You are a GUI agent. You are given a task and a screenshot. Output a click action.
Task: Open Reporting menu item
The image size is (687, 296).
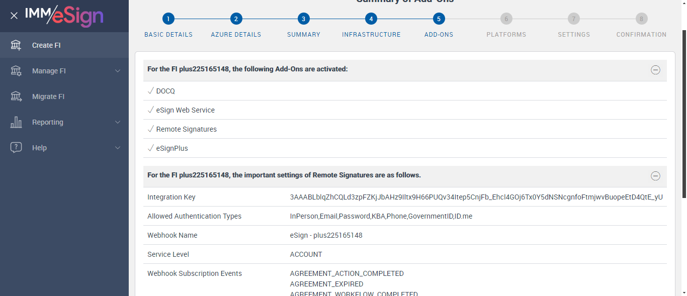tap(64, 122)
